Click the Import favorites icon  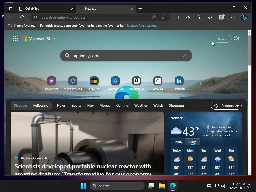[10, 26]
